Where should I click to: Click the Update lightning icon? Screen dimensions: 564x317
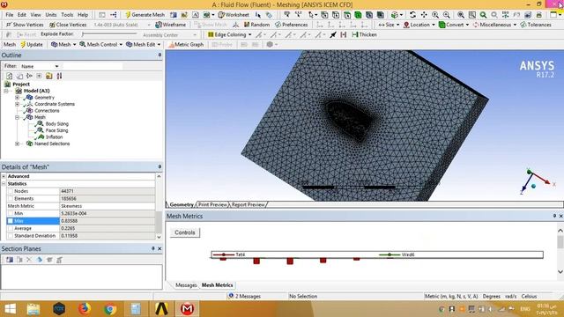32,45
